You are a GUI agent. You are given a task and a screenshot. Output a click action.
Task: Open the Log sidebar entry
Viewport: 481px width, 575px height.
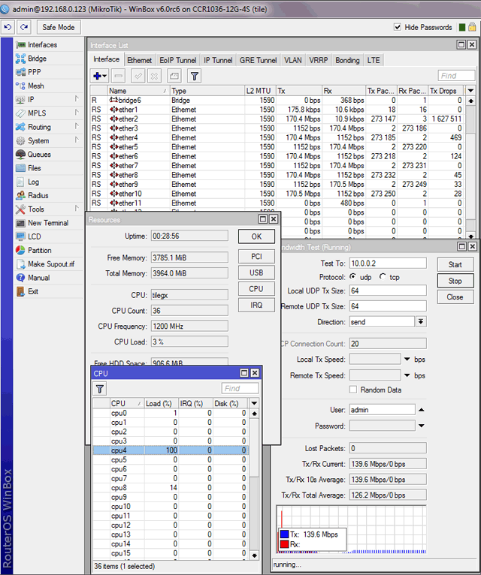[33, 182]
